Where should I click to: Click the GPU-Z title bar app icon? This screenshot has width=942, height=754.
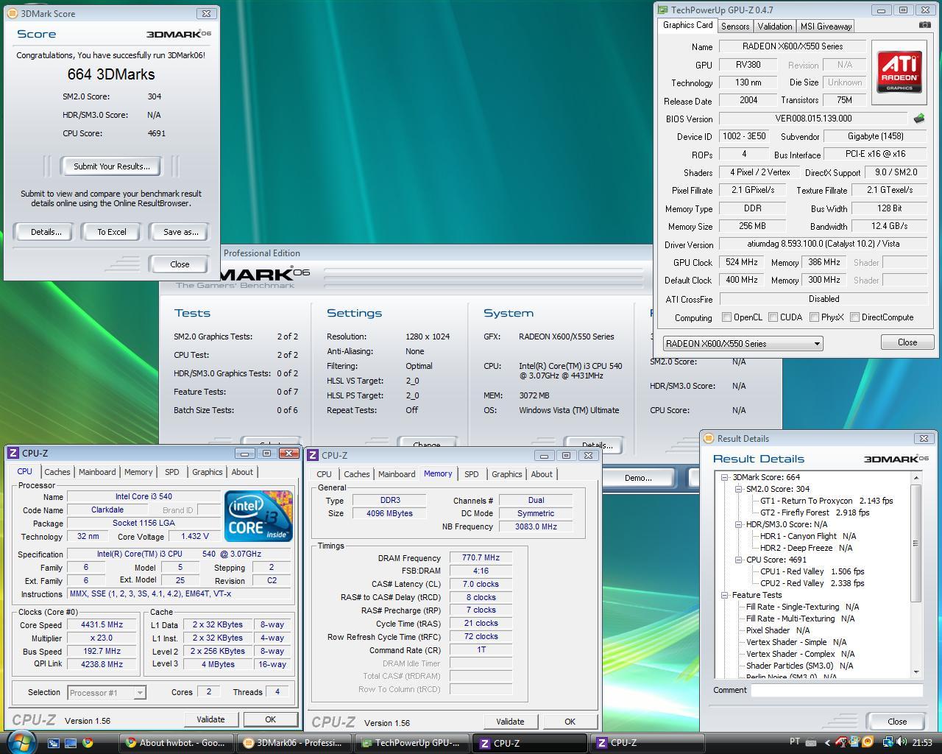[662, 10]
